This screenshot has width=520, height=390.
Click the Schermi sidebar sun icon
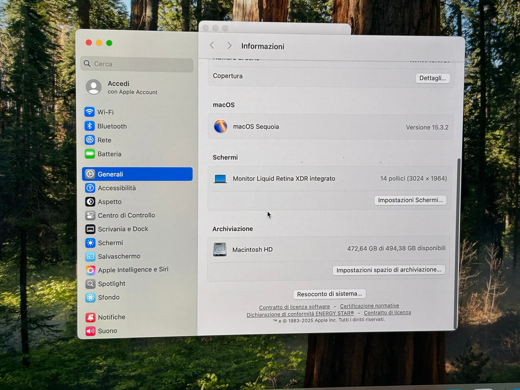pyautogui.click(x=90, y=243)
